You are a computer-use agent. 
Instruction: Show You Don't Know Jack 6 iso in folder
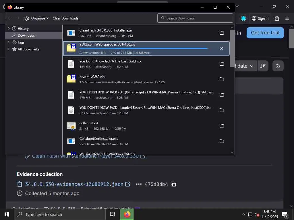click(x=222, y=64)
